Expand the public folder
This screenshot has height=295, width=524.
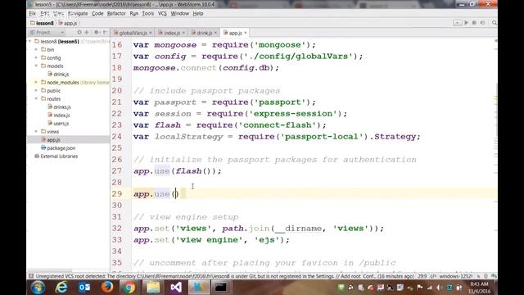[x=36, y=91]
